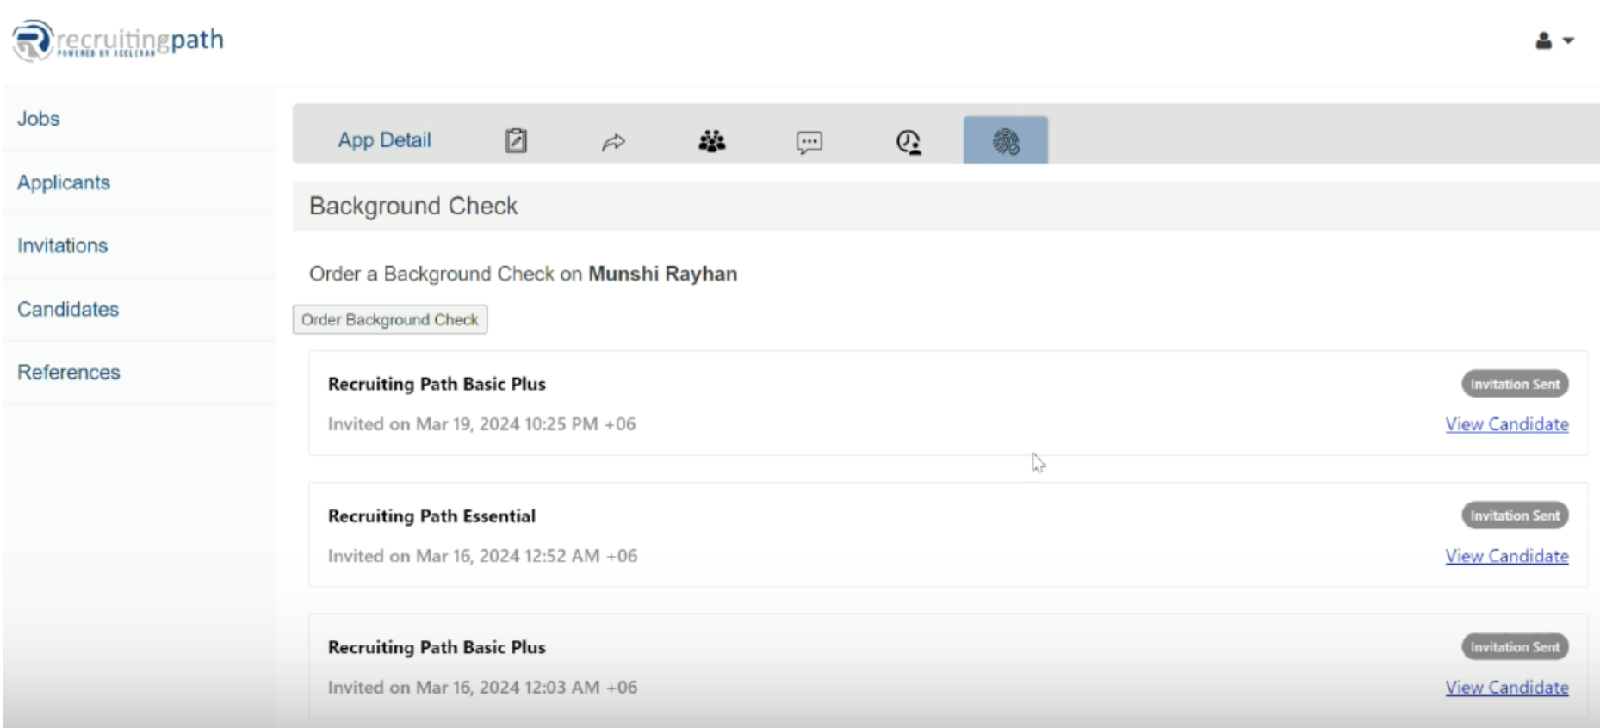This screenshot has height=728, width=1600.
Task: View Candidate for Recruiting Path Essential
Action: pyautogui.click(x=1507, y=556)
